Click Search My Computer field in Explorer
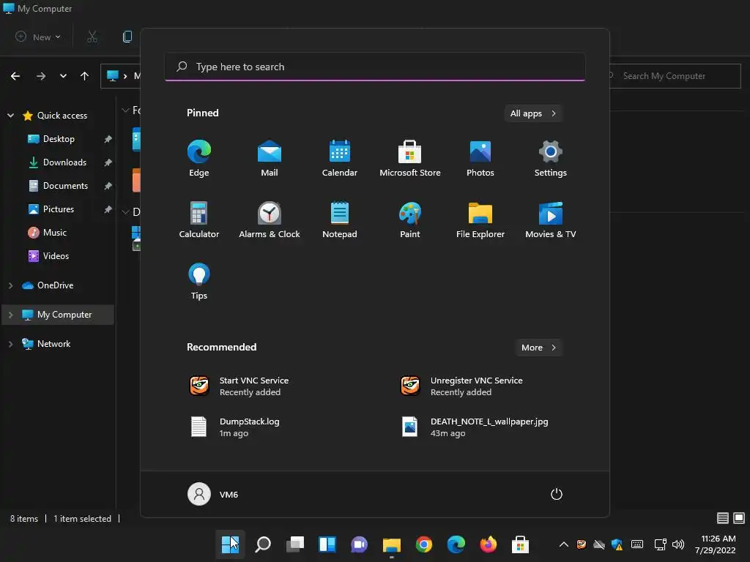Screen dimensions: 750x562 click(x=675, y=76)
